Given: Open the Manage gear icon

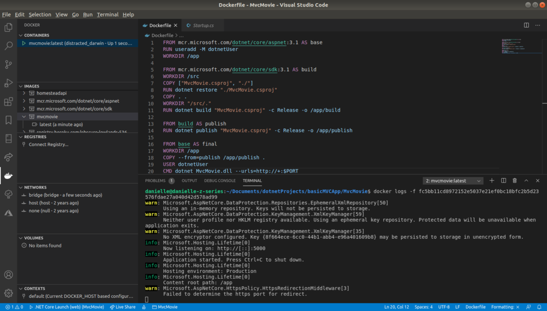Looking at the screenshot, I should [8, 293].
